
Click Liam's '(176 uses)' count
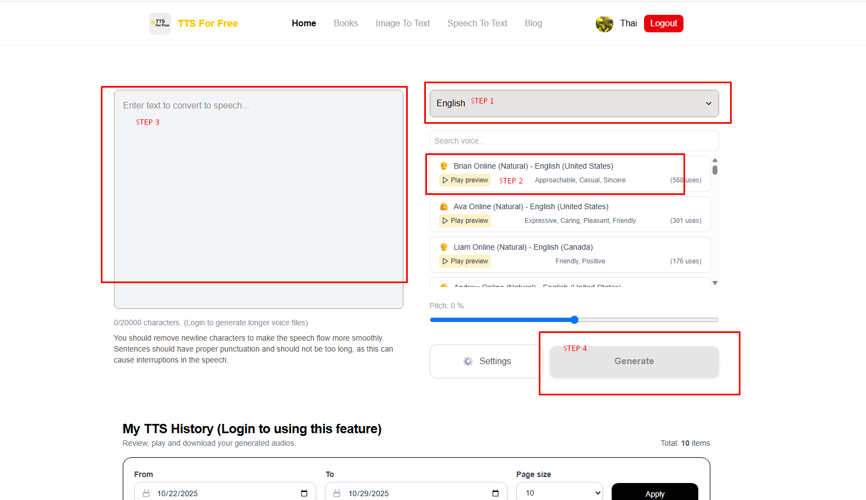[x=686, y=261]
